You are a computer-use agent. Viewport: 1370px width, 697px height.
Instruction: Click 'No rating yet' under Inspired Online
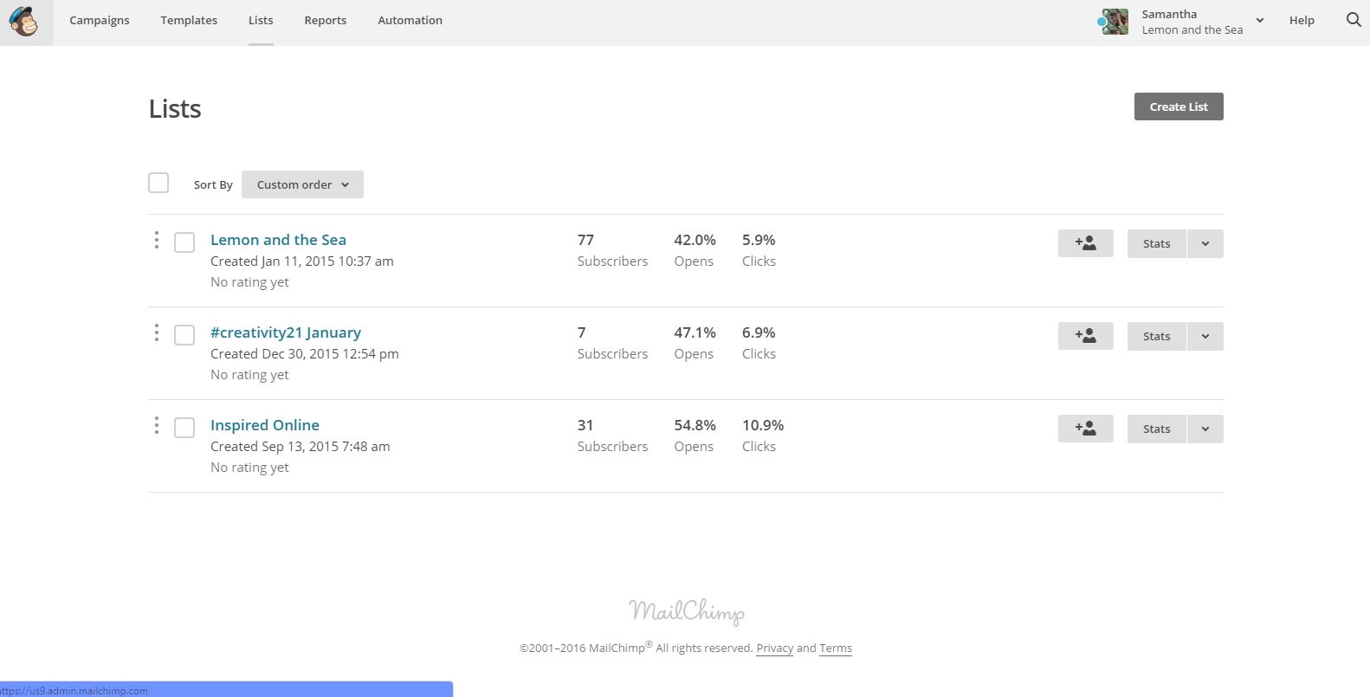tap(249, 467)
